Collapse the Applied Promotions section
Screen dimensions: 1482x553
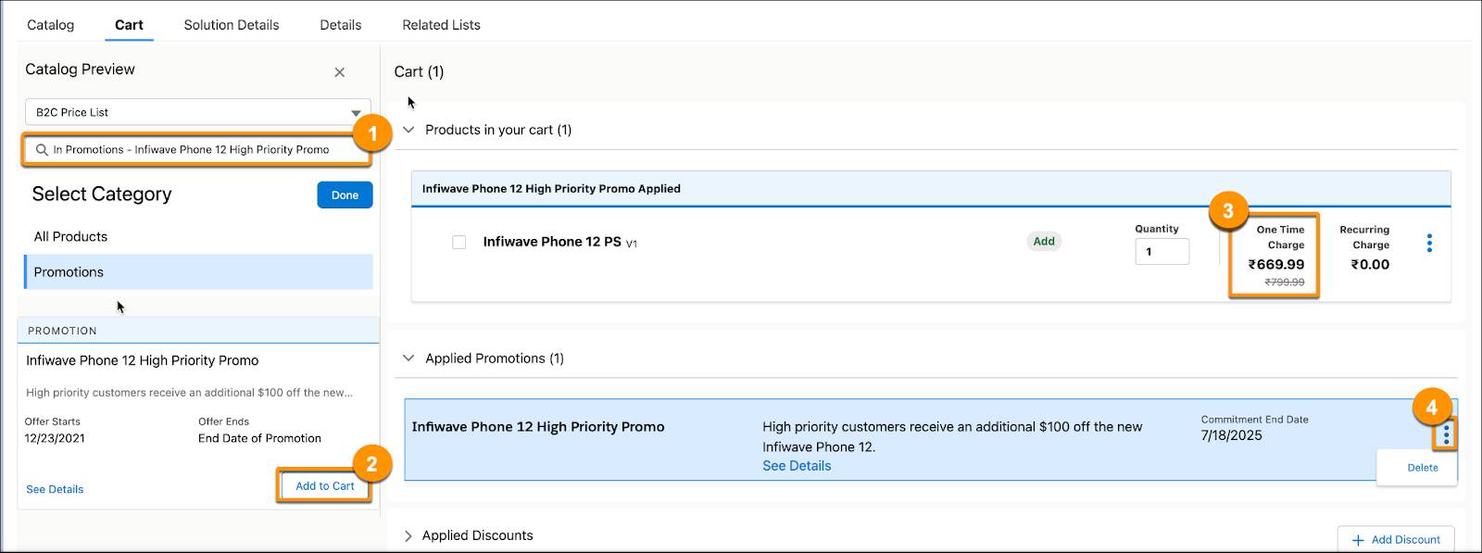[408, 358]
